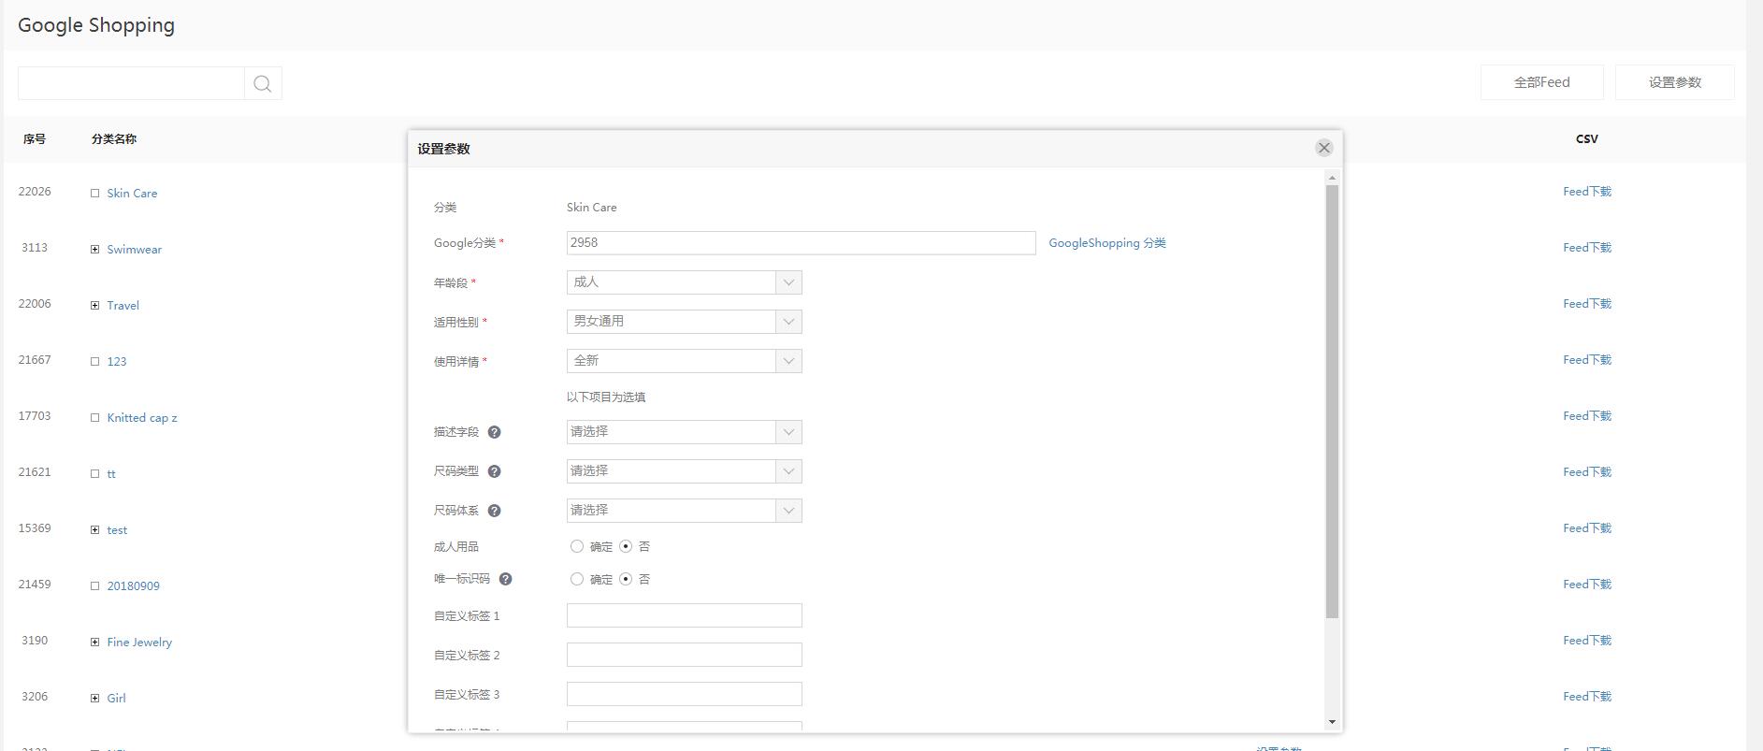Select 确定 for 唯一标识码
The width and height of the screenshot is (1763, 751).
point(577,579)
